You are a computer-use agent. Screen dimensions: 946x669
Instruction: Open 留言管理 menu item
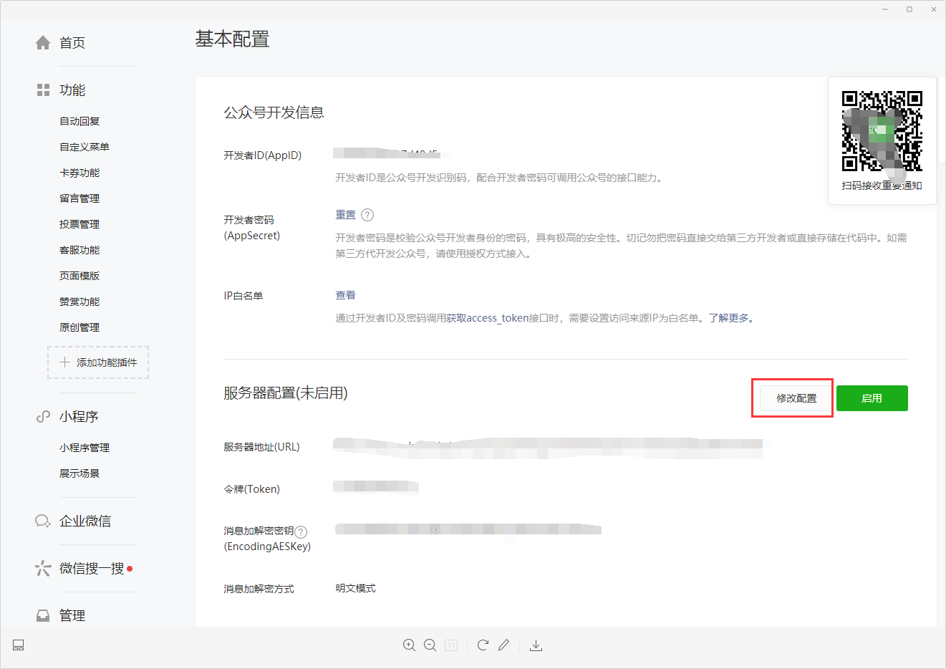79,198
